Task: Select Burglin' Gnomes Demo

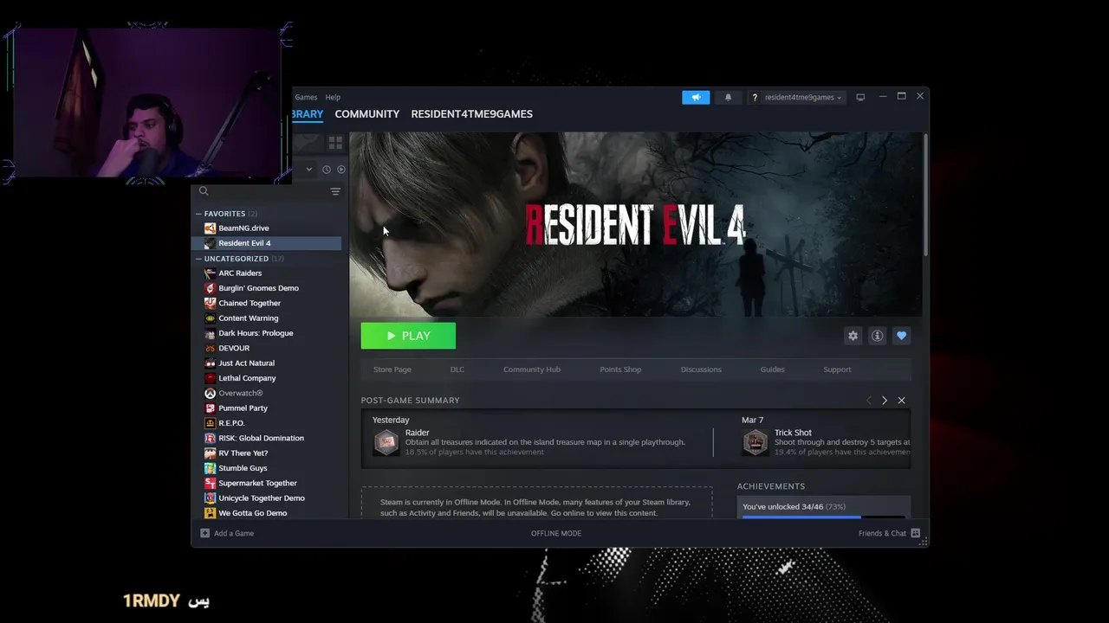Action: click(267, 288)
